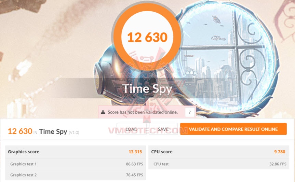Click the question mark help button

[190, 112]
